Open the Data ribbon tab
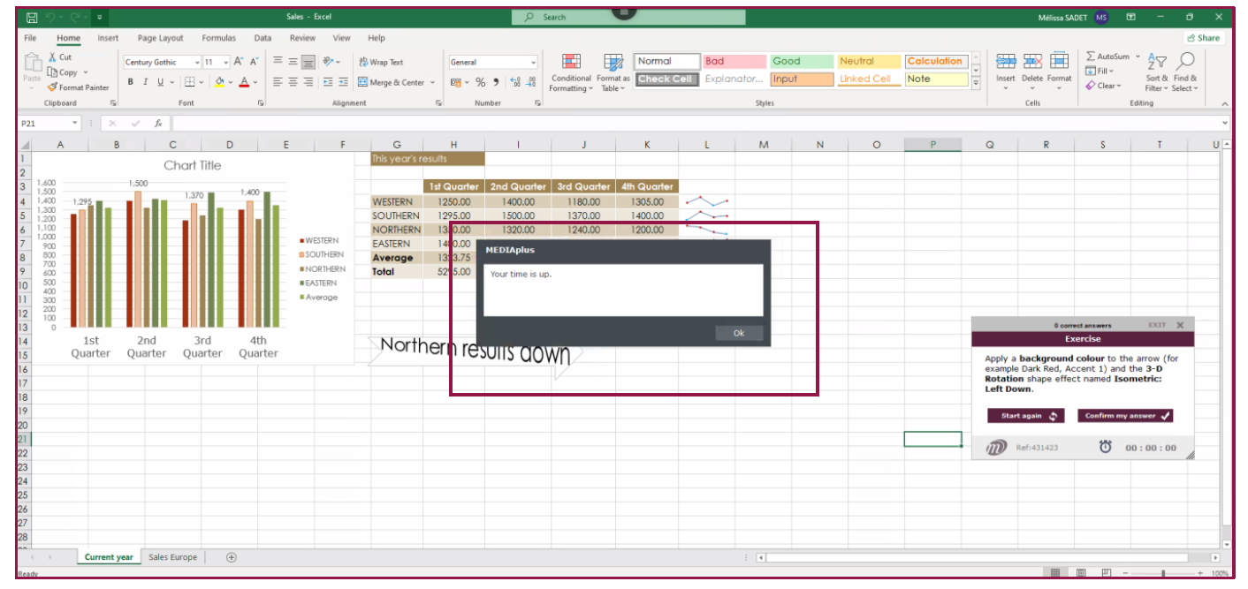 [x=263, y=38]
